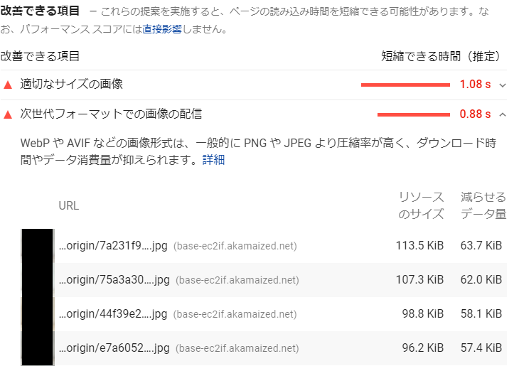
Task: Click the 57.4 KiB savings cell
Action: (x=481, y=348)
